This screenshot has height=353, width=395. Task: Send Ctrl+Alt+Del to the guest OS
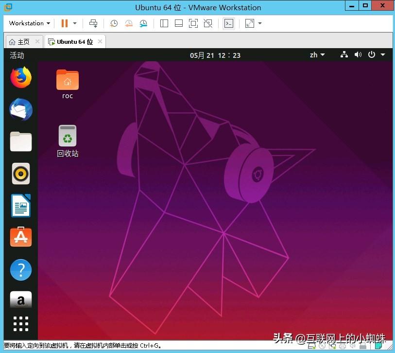[x=93, y=23]
